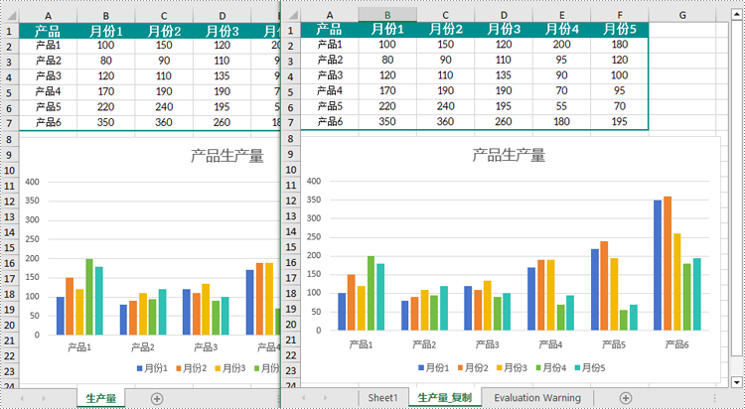Click 月份2 legend label in right chart

coord(477,367)
